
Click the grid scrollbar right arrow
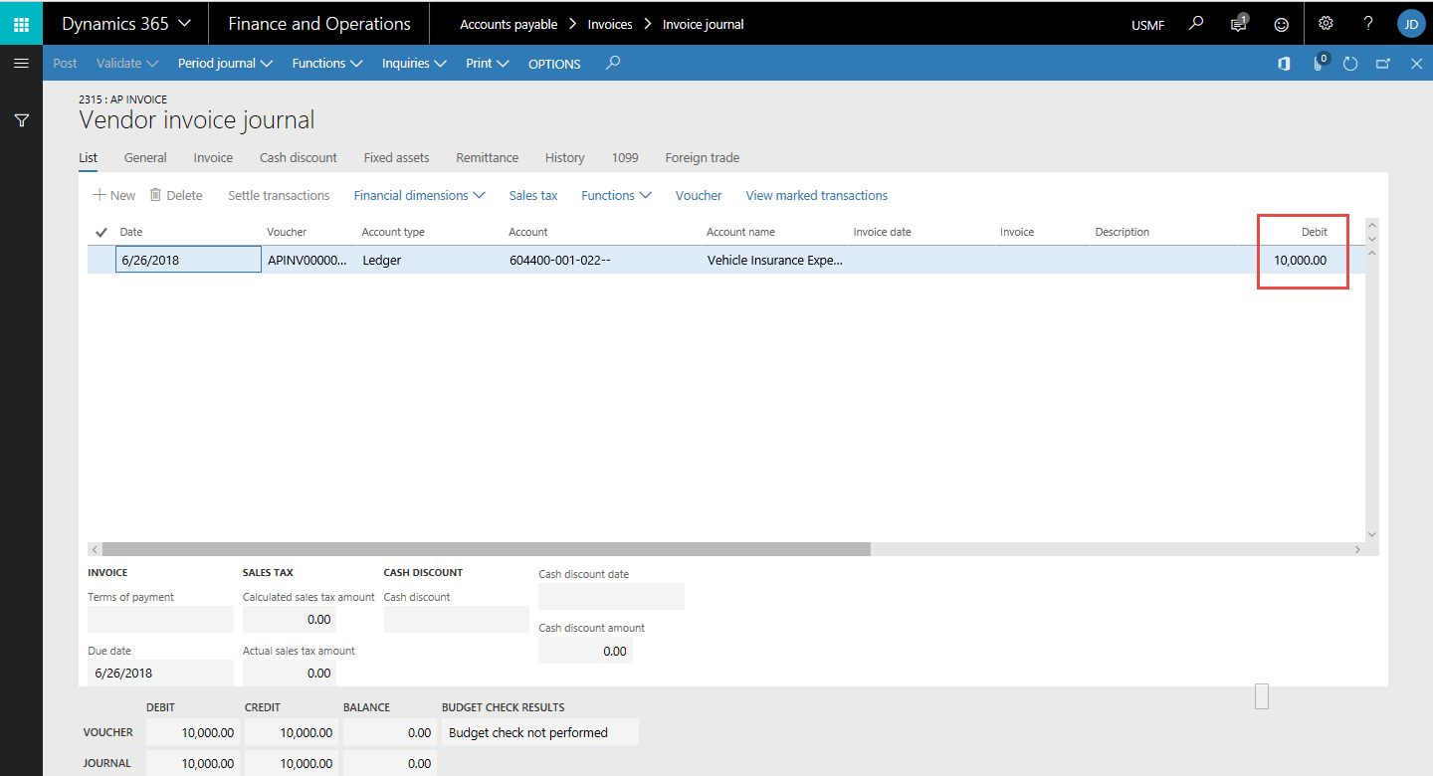1357,549
